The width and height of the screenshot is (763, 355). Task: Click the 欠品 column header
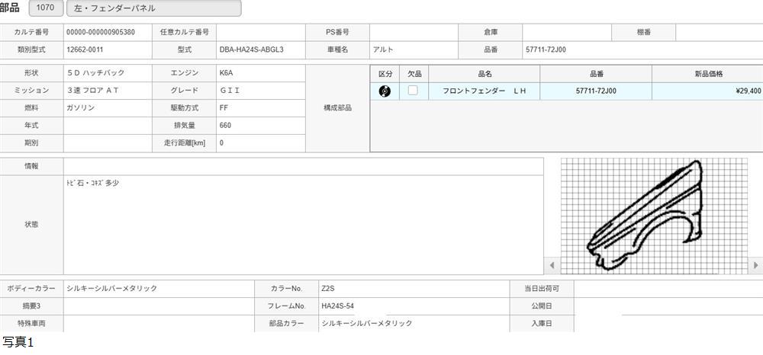(414, 73)
